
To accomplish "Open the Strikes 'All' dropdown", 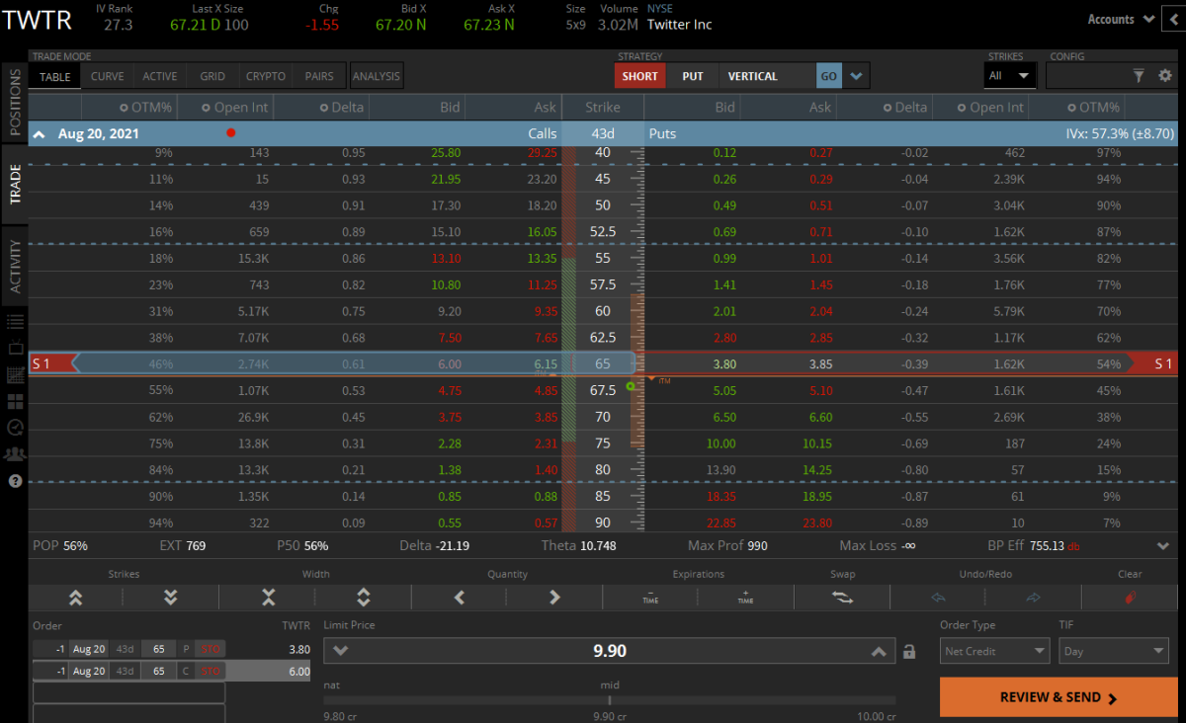I will 1009,75.
